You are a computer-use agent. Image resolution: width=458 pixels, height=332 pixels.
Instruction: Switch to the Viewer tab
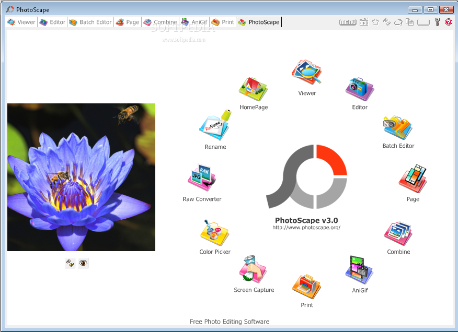(x=21, y=22)
